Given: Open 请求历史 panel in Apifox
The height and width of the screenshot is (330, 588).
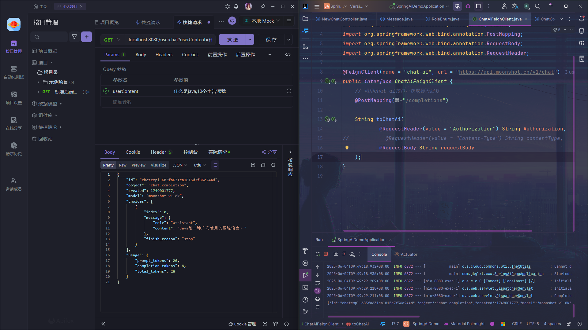Looking at the screenshot, I should point(13,150).
